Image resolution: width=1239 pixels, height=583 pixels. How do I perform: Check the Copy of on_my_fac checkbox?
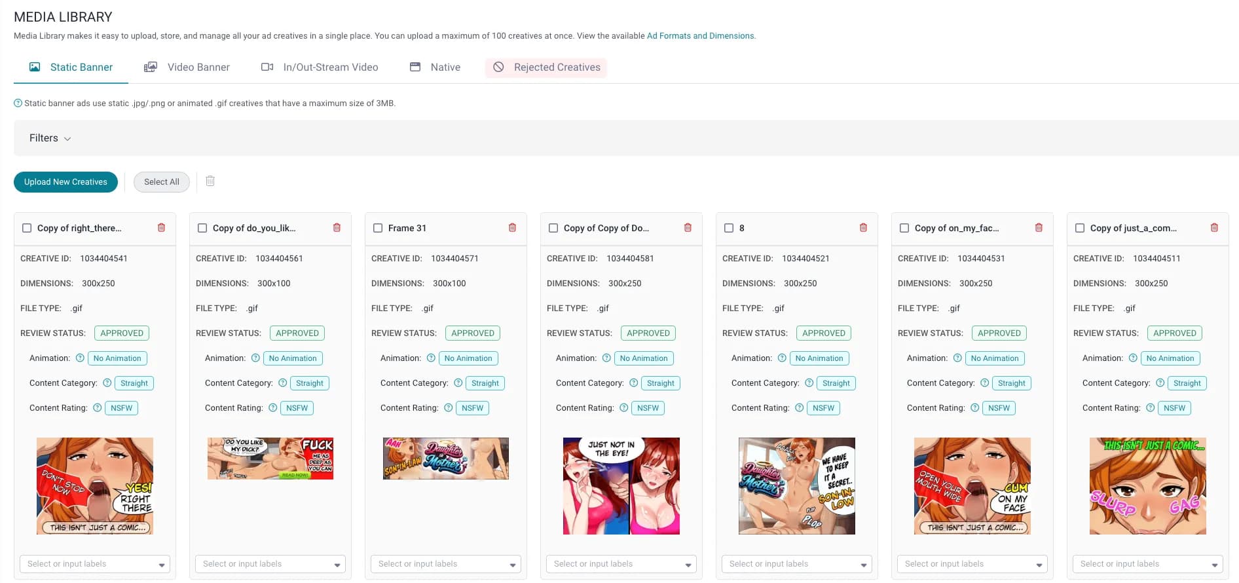904,228
